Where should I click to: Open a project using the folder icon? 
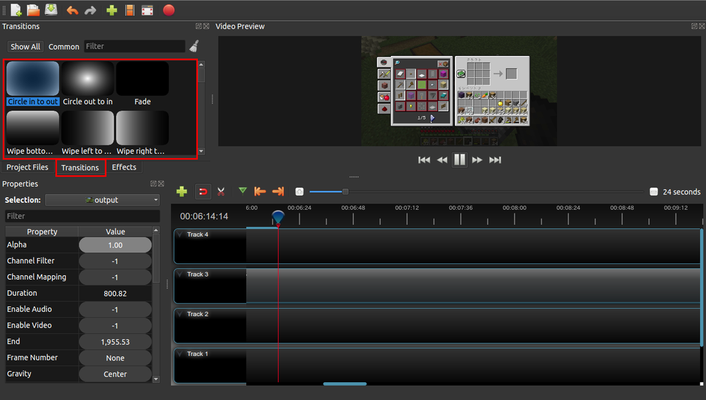click(x=33, y=10)
